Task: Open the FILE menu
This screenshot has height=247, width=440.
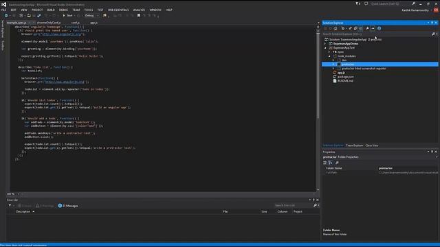Action: pos(3,10)
